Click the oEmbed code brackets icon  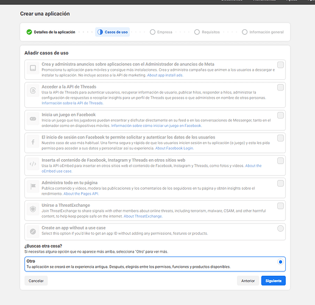tap(33, 163)
